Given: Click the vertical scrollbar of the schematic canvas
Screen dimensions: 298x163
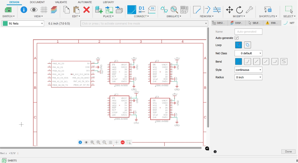Looking at the screenshot, I should tap(208, 78).
